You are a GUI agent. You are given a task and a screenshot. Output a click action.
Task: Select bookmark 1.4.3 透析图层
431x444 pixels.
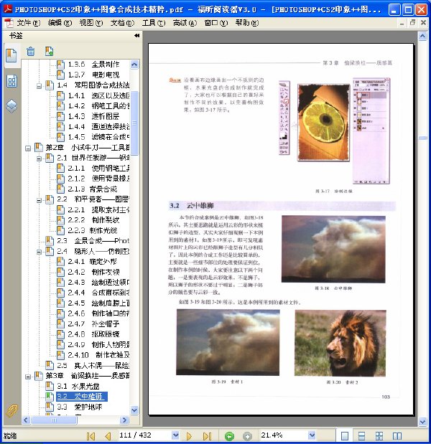point(93,116)
